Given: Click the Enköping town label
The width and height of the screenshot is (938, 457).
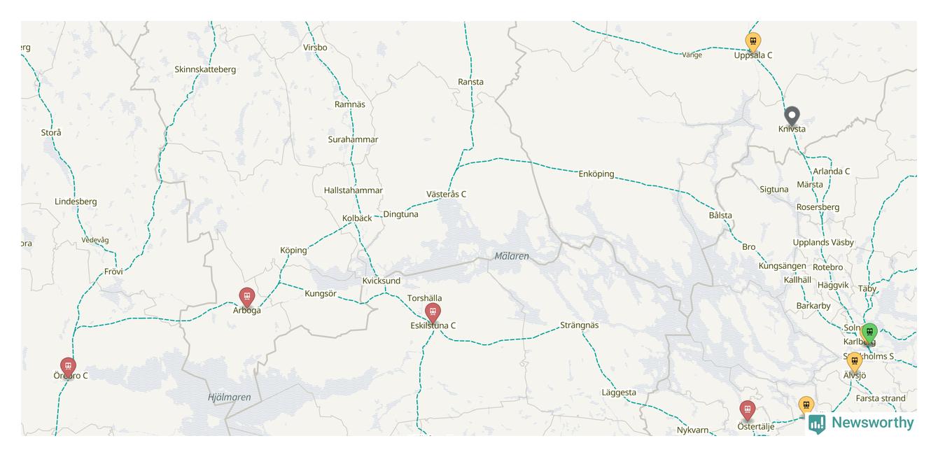Looking at the screenshot, I should [x=596, y=174].
